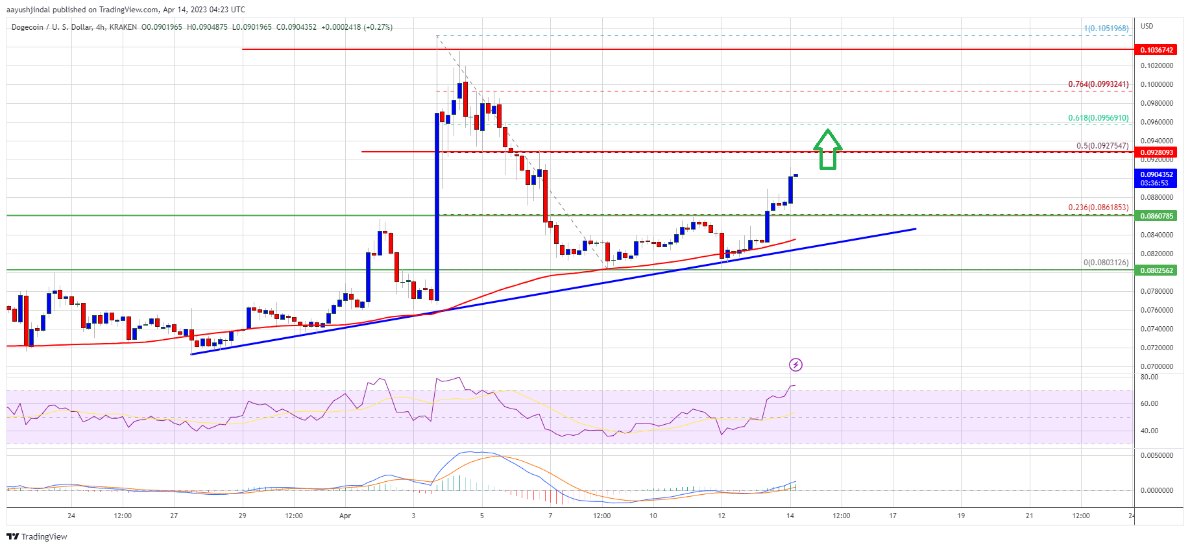
Task: Click the Apr date label on time axis
Action: [x=345, y=516]
